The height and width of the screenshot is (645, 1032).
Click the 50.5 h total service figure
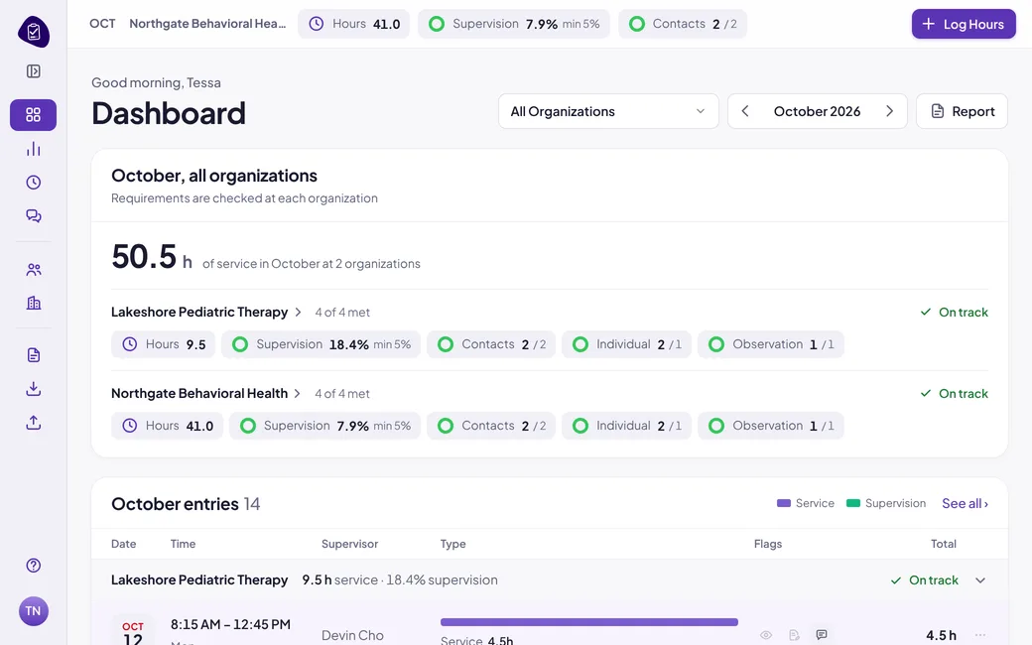point(152,257)
